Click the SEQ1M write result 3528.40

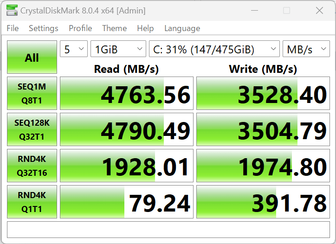263,93
